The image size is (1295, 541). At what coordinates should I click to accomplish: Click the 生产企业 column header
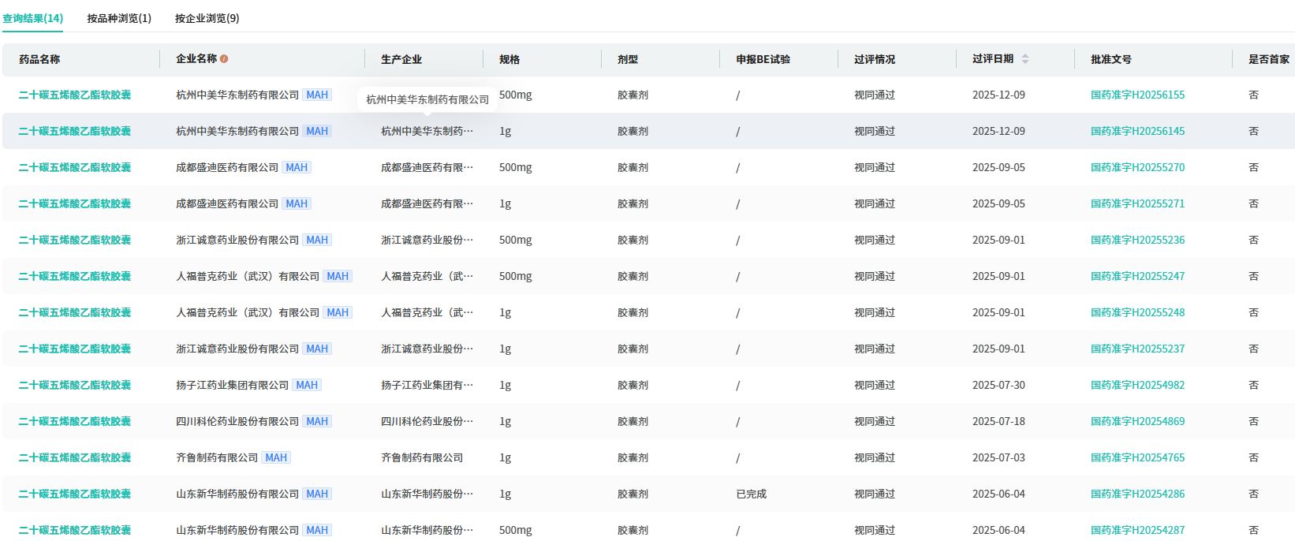[x=401, y=59]
